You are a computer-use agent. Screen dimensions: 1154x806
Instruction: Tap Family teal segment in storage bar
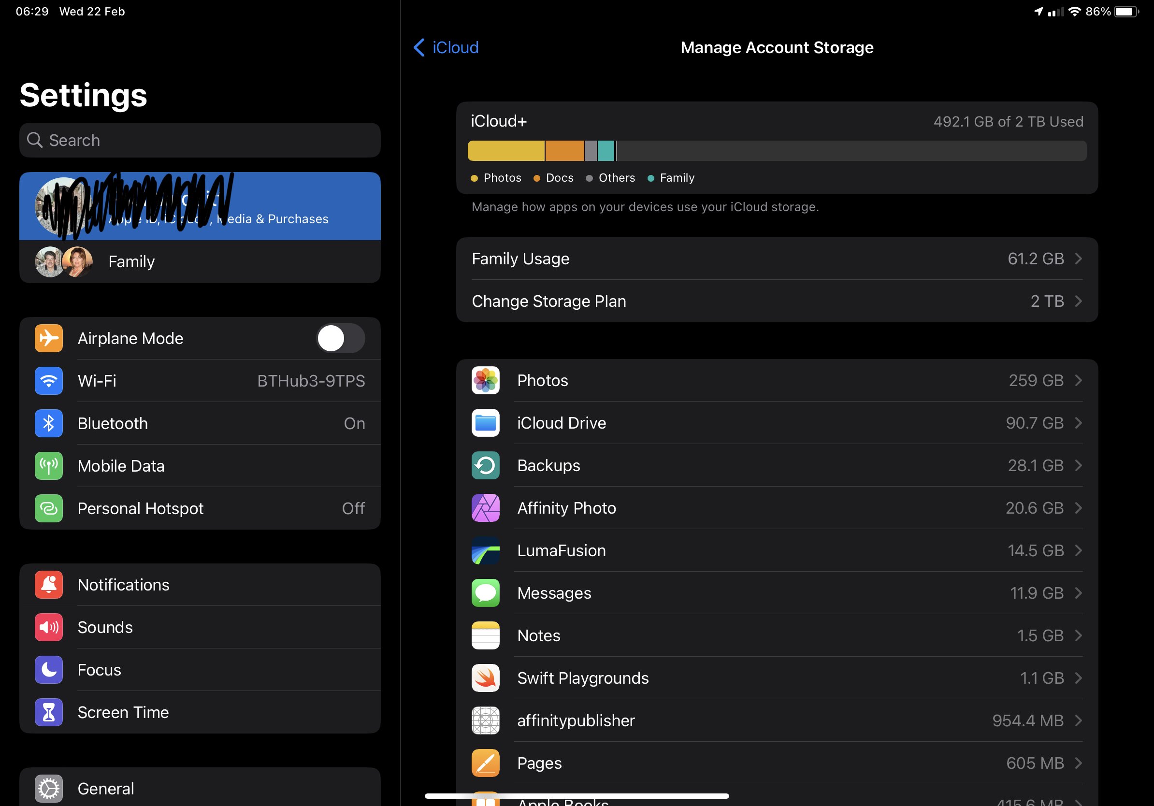tap(606, 151)
